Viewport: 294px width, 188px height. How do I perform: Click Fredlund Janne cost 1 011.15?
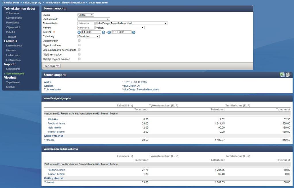pos(220,124)
